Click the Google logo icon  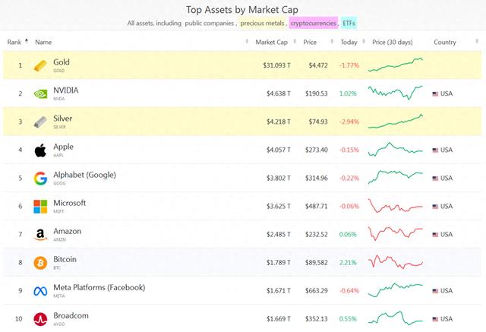[40, 179]
